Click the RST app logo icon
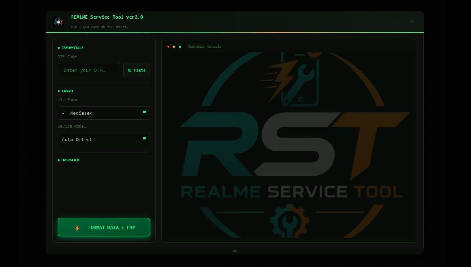471x267 pixels. tap(58, 22)
